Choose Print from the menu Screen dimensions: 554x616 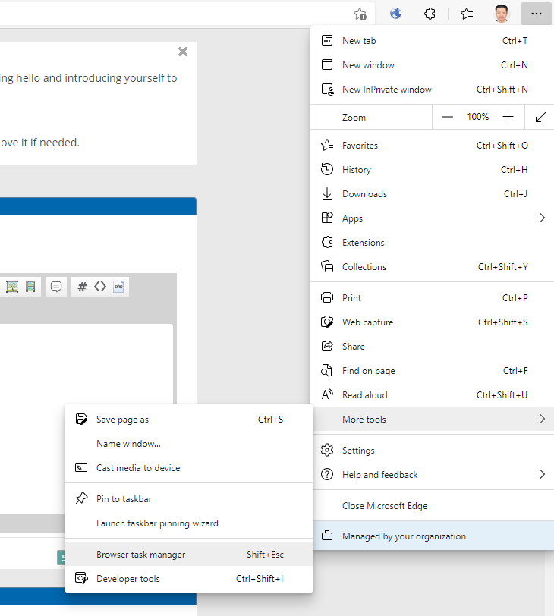[433, 298]
